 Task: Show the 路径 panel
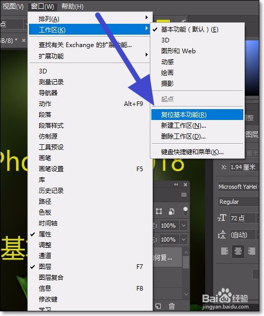(x=90, y=202)
